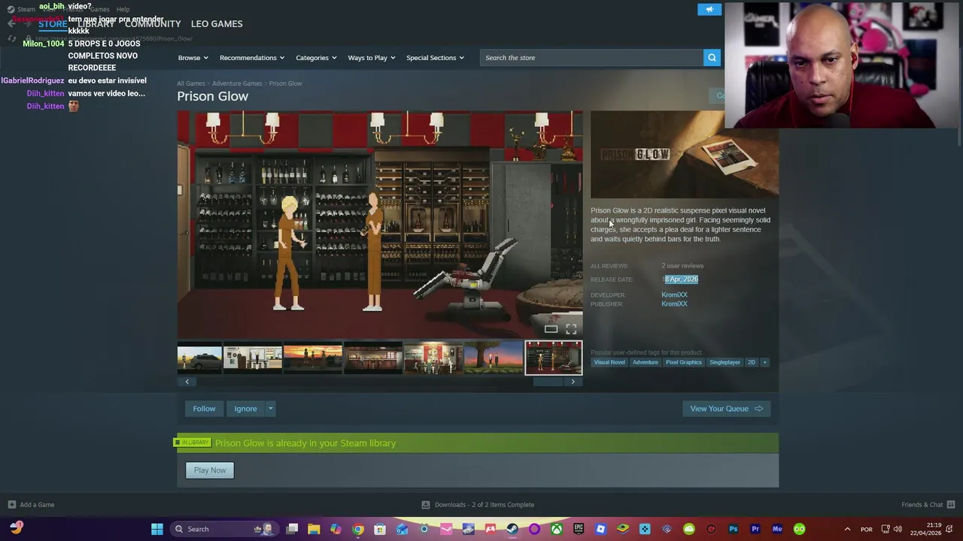Select the sunset desert screenshot thumbnail
This screenshot has width=963, height=541.
[x=313, y=358]
